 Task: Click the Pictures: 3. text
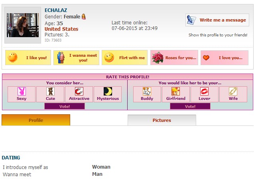(x=57, y=35)
